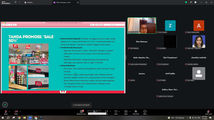
Task: Open the Breakout rooms panel
Action: (x=82, y=112)
